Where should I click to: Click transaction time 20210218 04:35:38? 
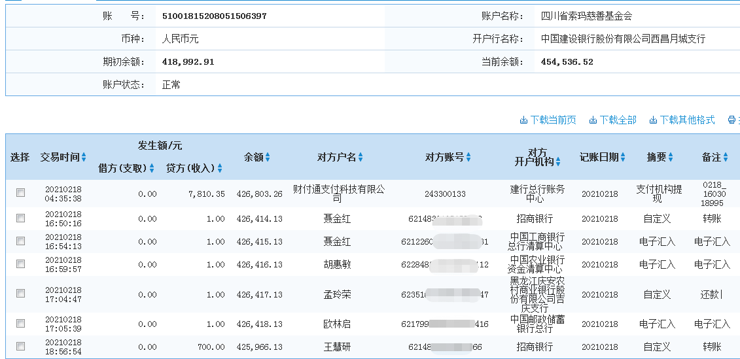tap(63, 194)
